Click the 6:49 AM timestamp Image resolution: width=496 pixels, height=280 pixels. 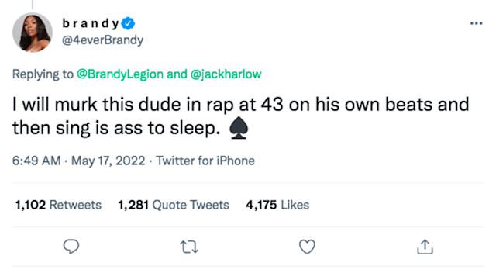[x=36, y=161]
